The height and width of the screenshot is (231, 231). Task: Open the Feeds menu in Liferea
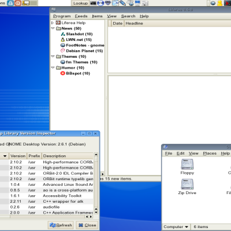click(x=81, y=16)
